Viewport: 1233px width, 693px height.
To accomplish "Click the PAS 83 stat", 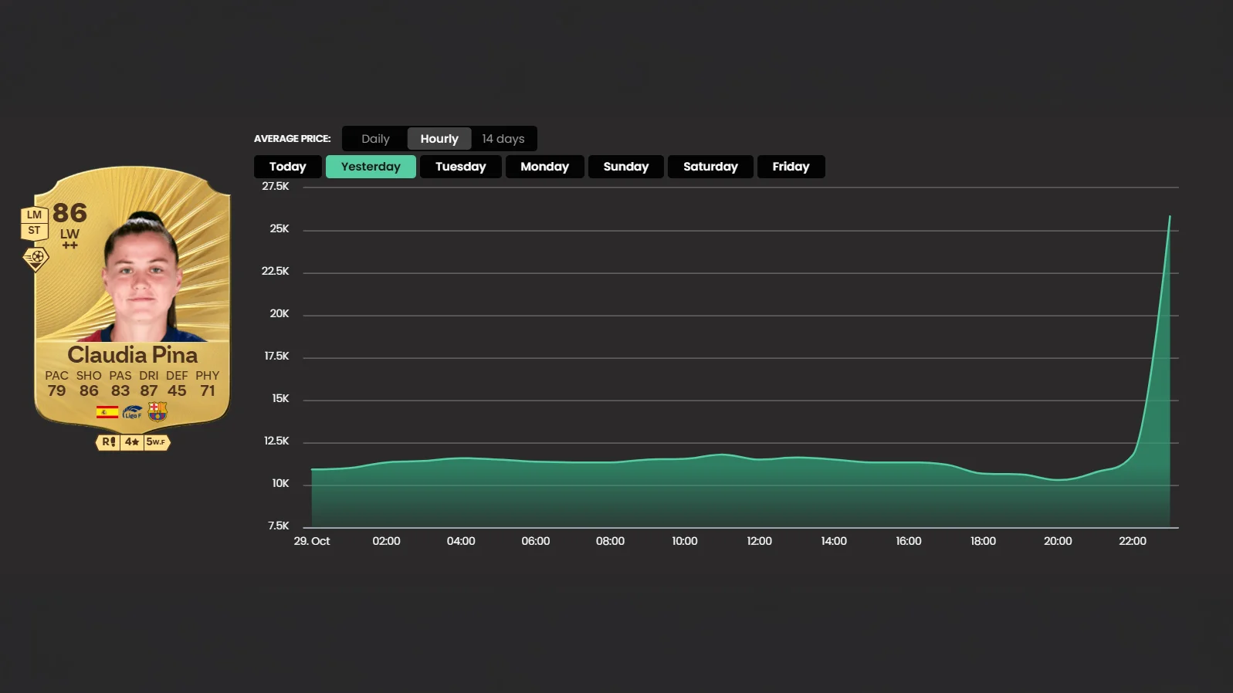I will 120,384.
